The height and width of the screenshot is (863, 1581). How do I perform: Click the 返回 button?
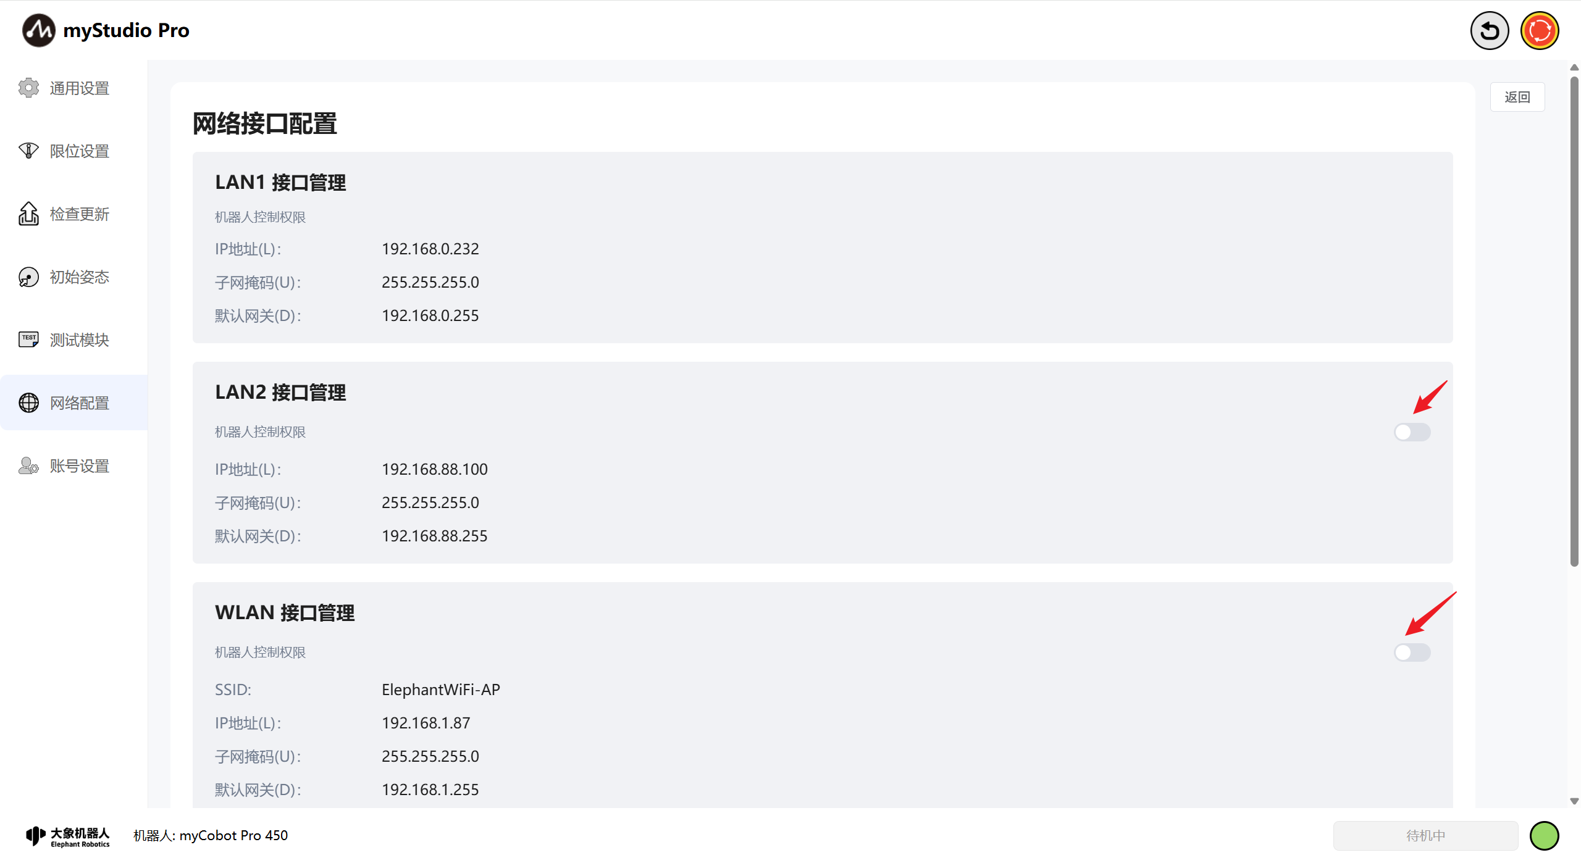click(x=1517, y=97)
